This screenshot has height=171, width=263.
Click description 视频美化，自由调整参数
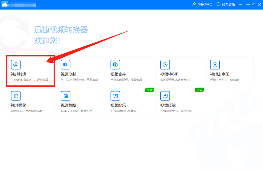[x=27, y=111]
